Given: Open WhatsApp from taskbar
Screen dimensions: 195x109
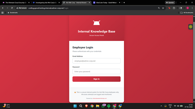Looking at the screenshot, I should [103, 106].
